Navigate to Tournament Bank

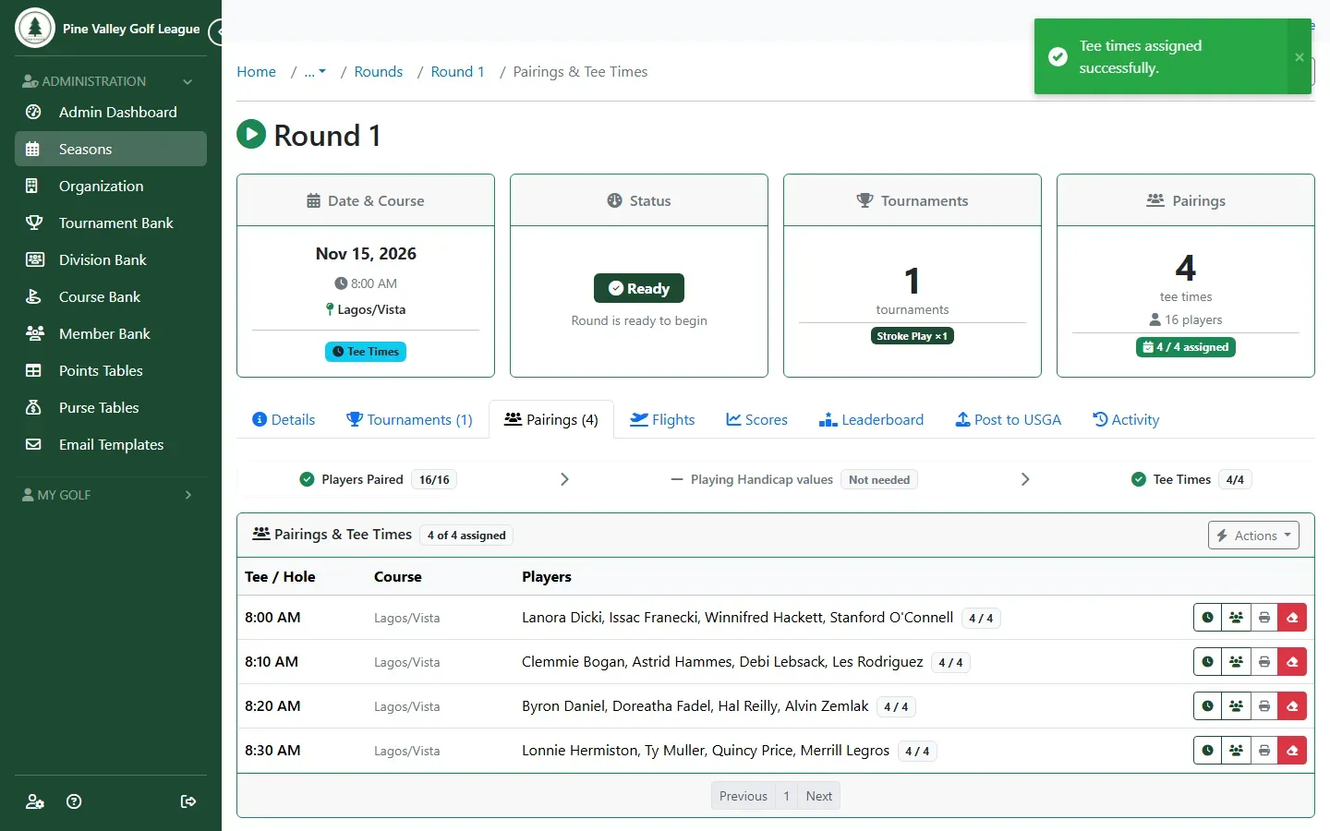coord(111,223)
